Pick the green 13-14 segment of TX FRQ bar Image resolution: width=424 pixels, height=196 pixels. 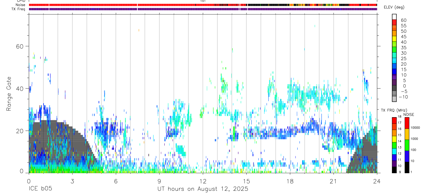pyautogui.click(x=394, y=145)
